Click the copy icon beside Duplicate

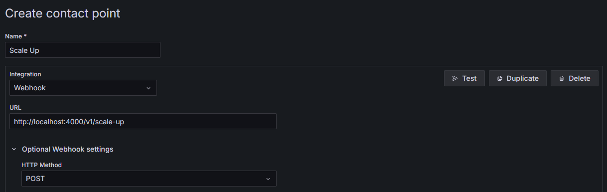(499, 78)
